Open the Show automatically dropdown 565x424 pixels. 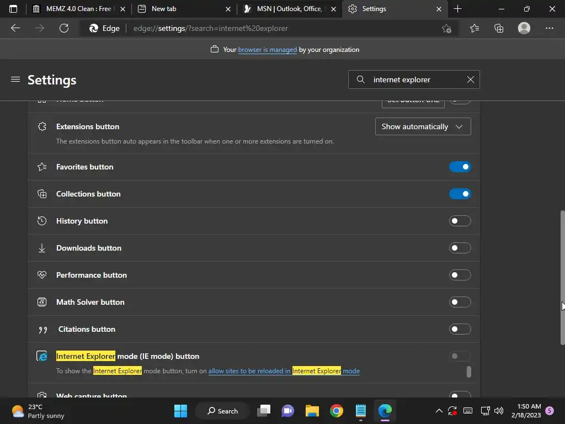423,126
